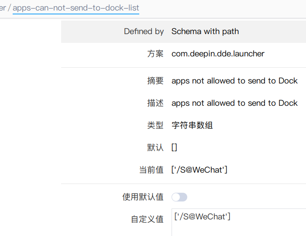Click the 描述 label
The width and height of the screenshot is (306, 236).
(155, 103)
